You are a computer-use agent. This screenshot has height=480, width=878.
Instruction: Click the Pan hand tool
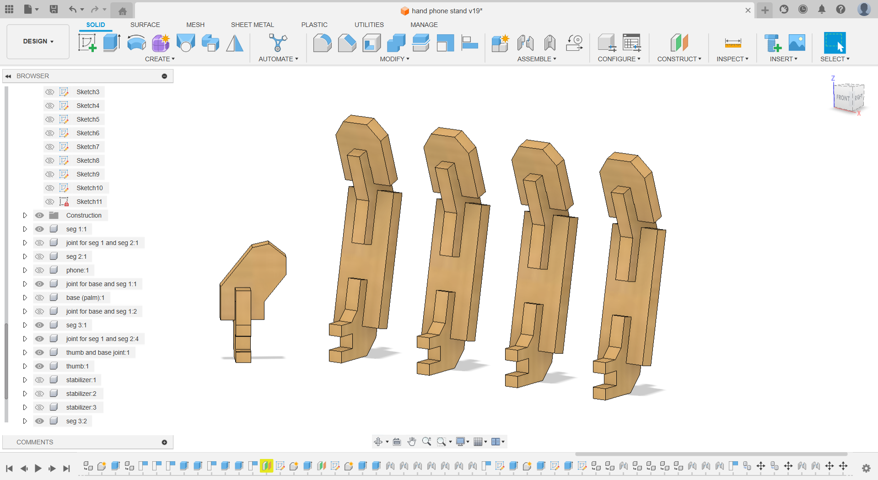412,441
